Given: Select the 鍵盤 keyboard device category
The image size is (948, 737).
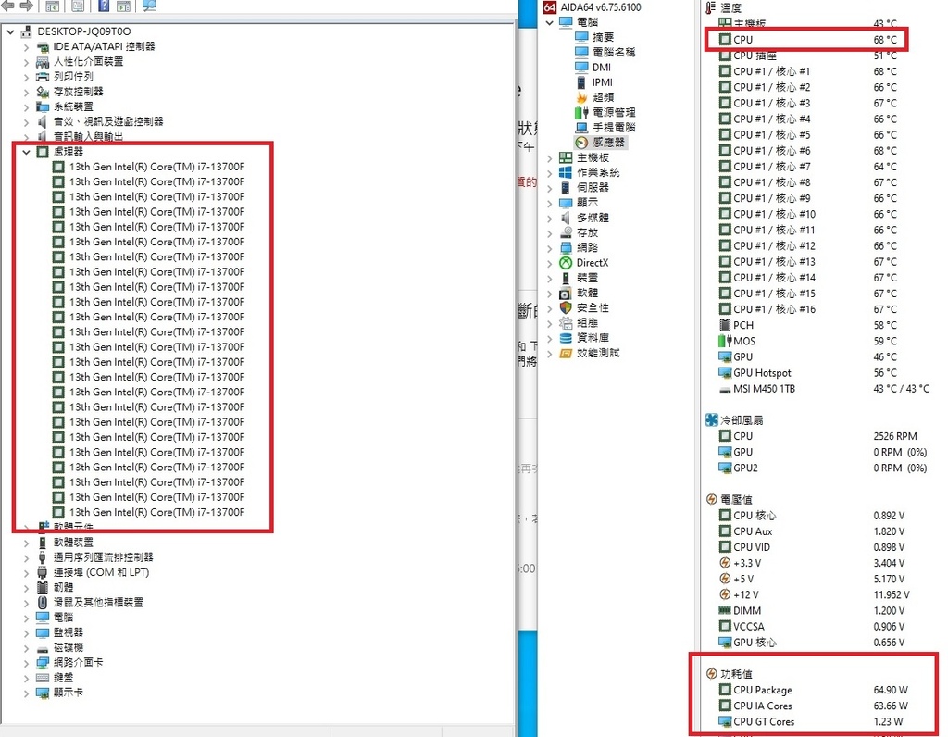Looking at the screenshot, I should 63,678.
